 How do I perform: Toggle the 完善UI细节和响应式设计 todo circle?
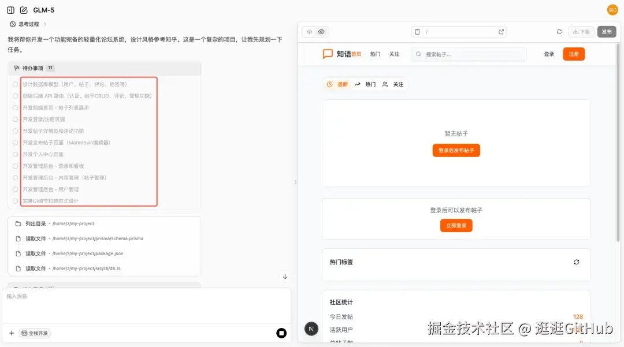[15, 201]
